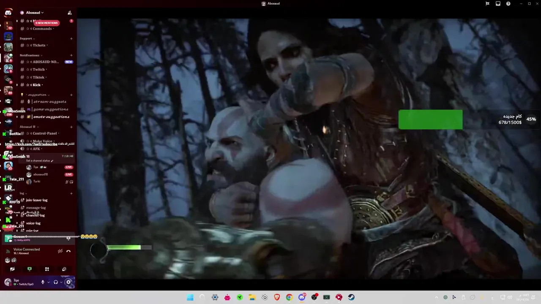Open headphone output options arrow
Image resolution: width=541 pixels, height=304 pixels.
(61, 282)
